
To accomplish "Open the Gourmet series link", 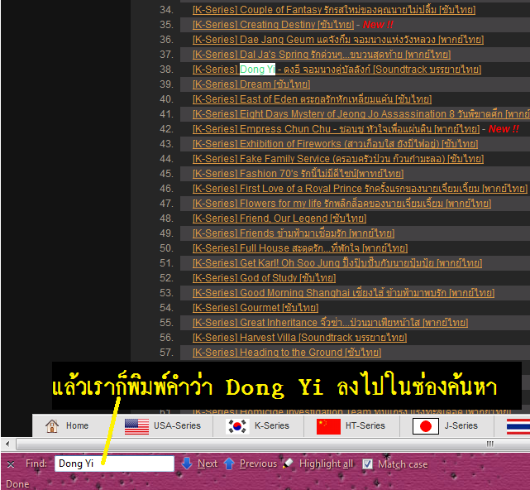I will tap(255, 308).
